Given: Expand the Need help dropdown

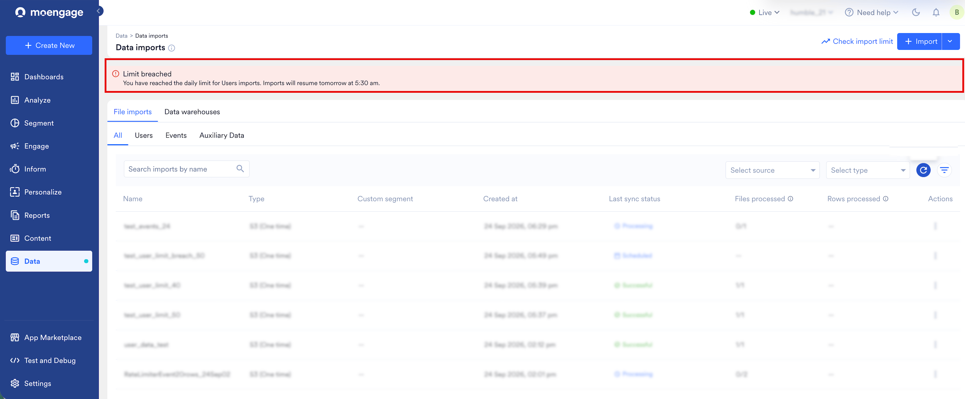Looking at the screenshot, I should pos(871,12).
